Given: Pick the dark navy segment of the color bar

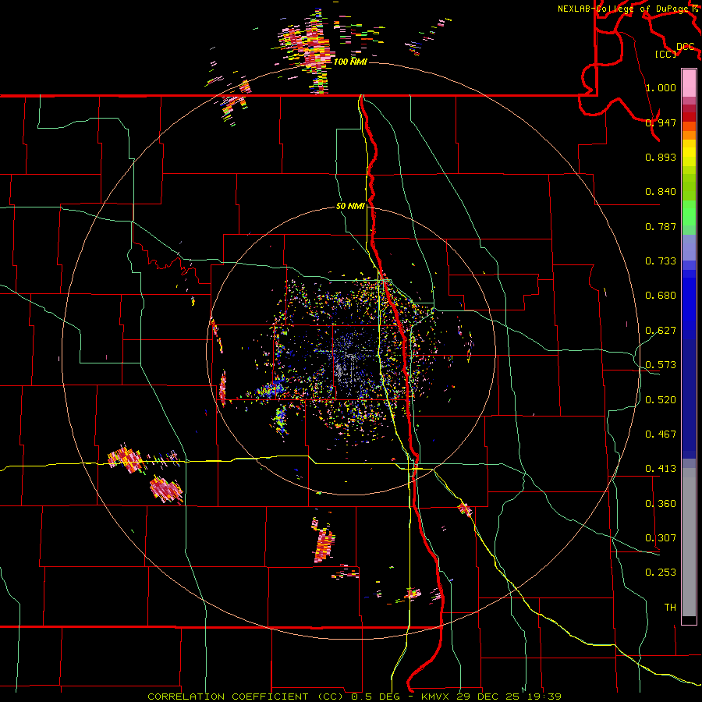Looking at the screenshot, I should pyautogui.click(x=689, y=399).
